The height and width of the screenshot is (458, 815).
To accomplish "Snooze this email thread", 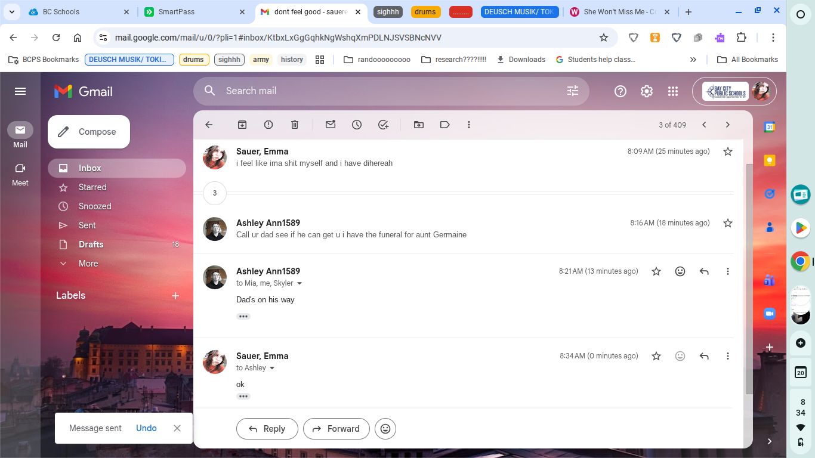I will point(357,125).
